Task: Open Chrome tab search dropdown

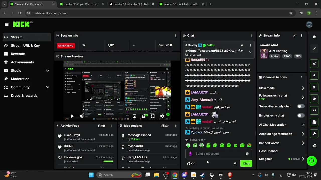Action: coord(4,4)
